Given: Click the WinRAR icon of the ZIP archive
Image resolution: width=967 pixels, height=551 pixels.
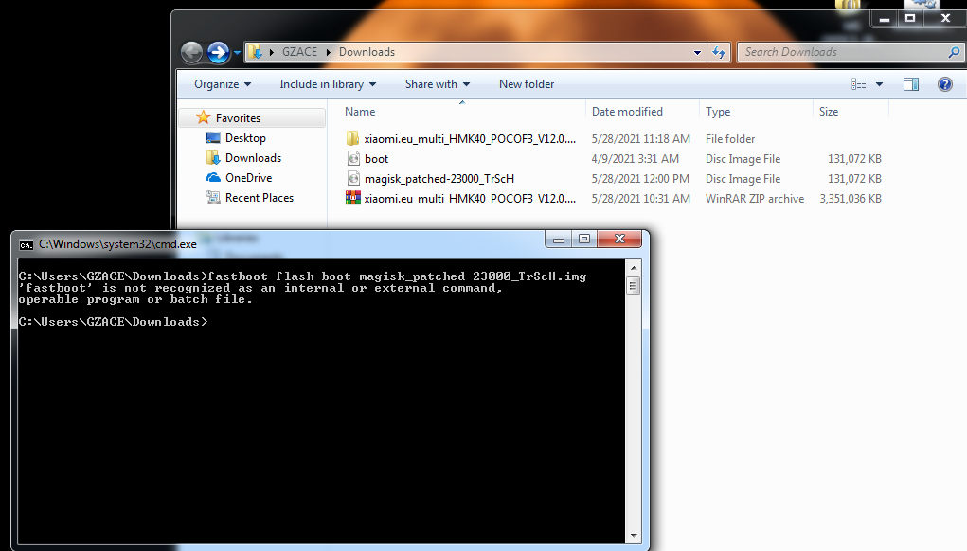Looking at the screenshot, I should click(x=352, y=198).
